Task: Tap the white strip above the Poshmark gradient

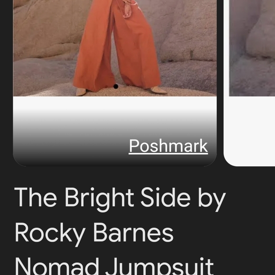Action: pos(115,102)
